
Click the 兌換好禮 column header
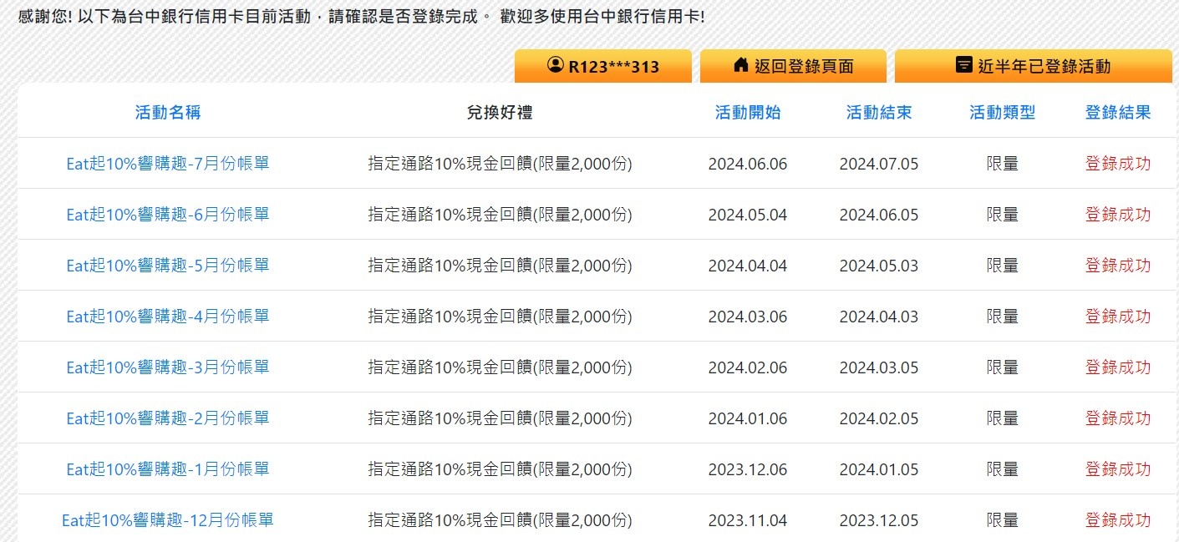pyautogui.click(x=500, y=113)
